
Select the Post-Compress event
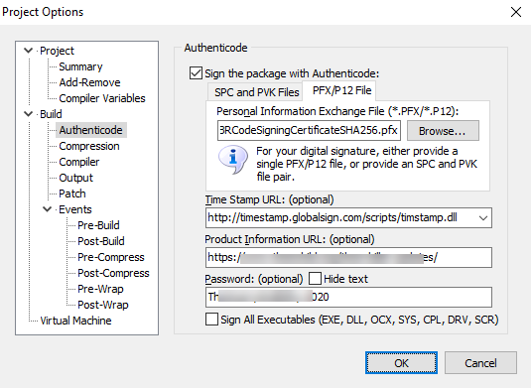[113, 273]
